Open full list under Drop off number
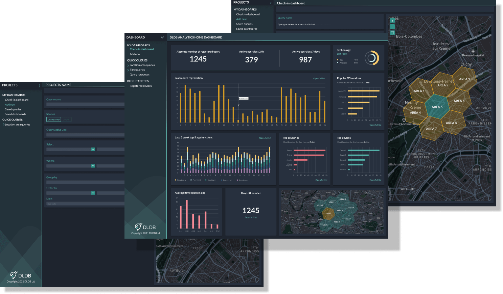Viewport: 503px width, 294px height. [251, 217]
